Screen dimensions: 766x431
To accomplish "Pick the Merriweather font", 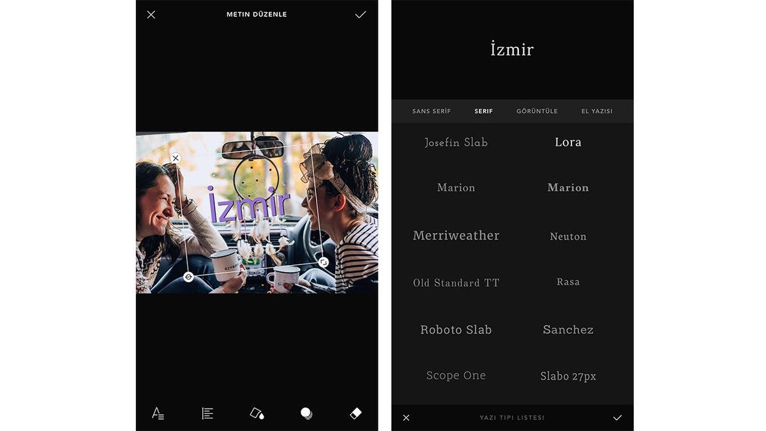I will [x=456, y=236].
